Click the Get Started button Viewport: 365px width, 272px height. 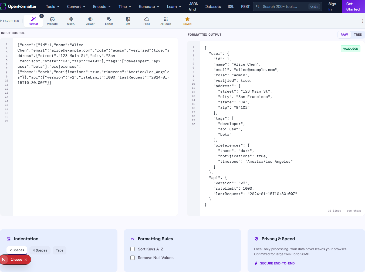tap(353, 6)
